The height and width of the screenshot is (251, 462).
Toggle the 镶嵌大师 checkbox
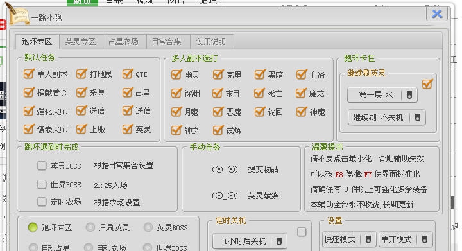point(29,129)
